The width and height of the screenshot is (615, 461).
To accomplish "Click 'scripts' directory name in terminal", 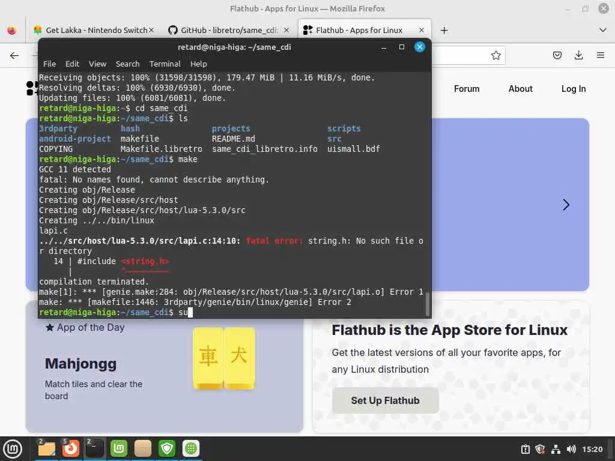I will coord(344,128).
